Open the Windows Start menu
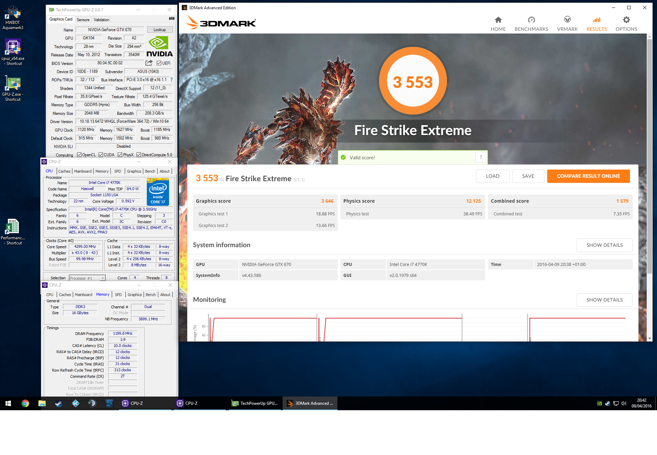Viewport: 657px width, 455px height. (8, 403)
